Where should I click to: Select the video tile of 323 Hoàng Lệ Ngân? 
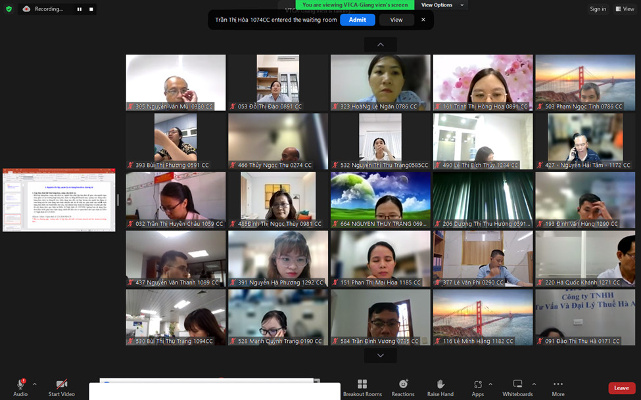381,83
